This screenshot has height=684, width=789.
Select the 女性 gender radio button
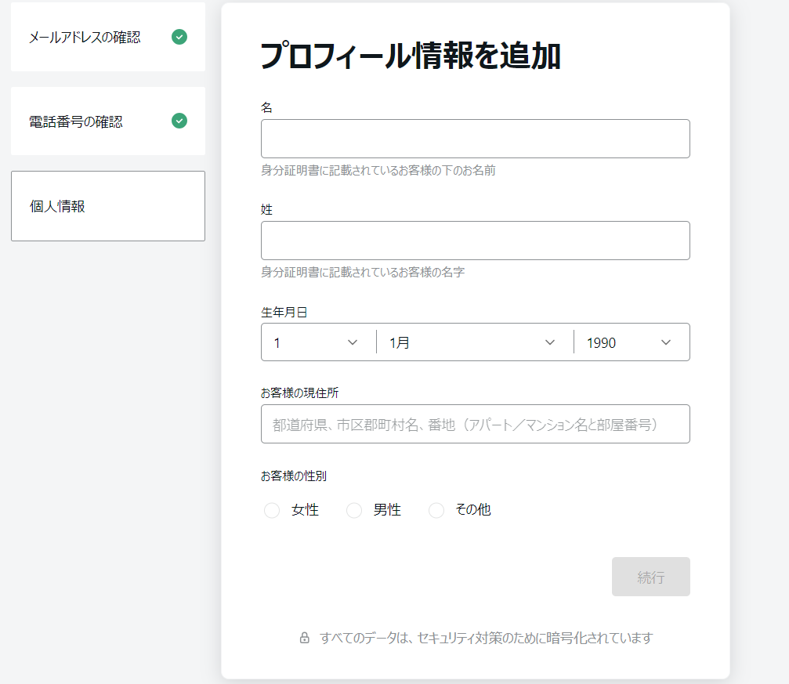tap(271, 510)
